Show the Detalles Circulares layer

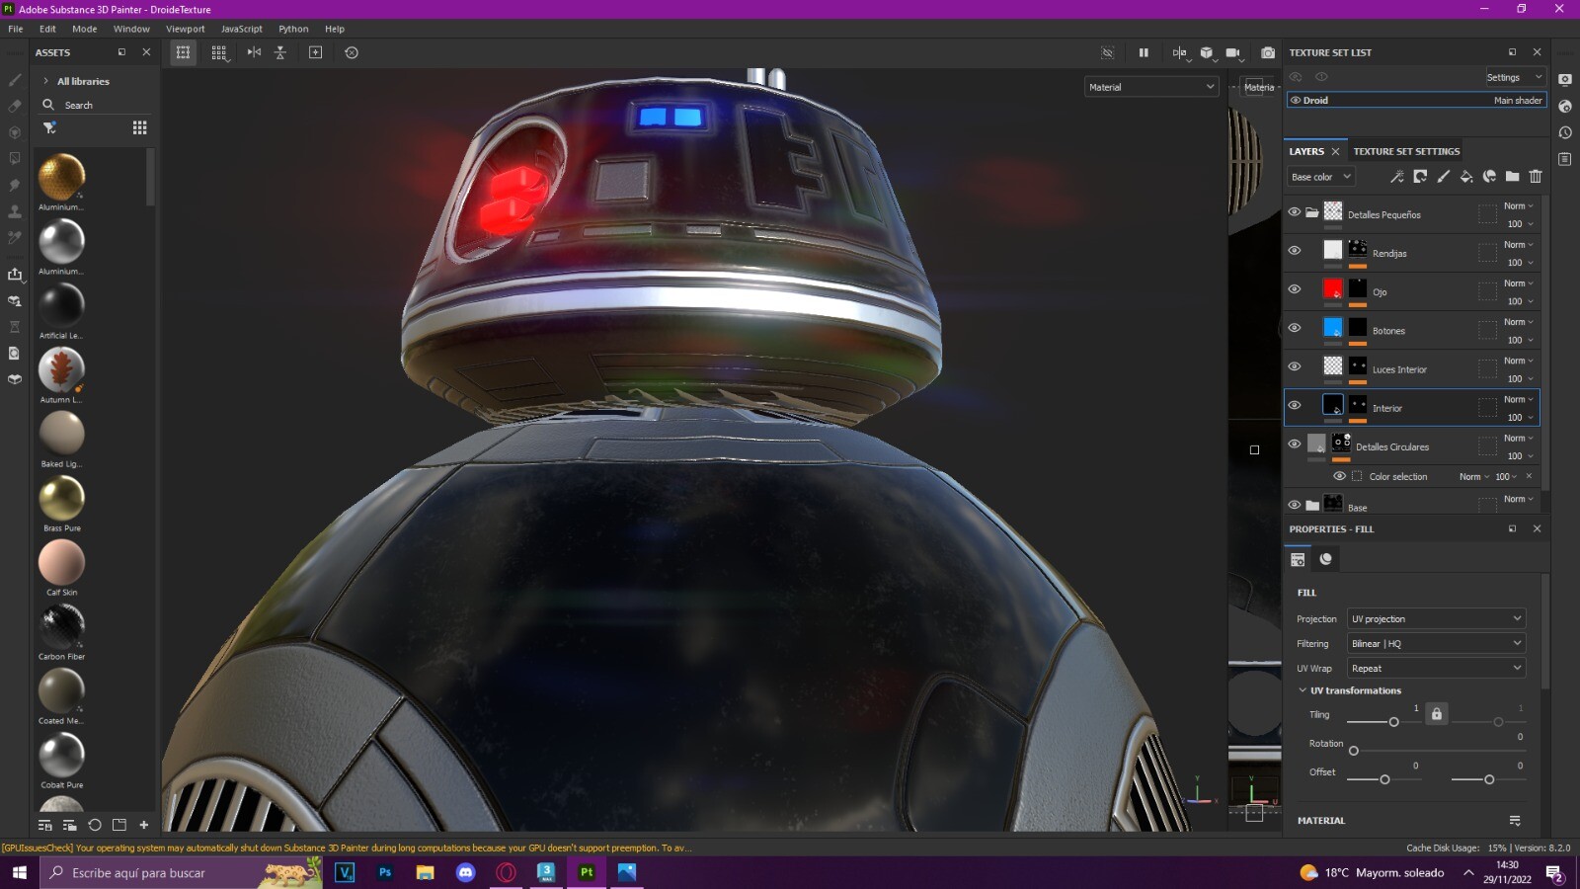pos(1295,443)
